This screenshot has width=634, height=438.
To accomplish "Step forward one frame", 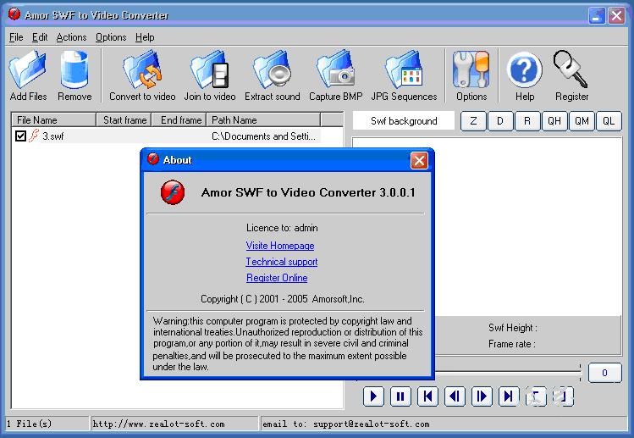I will 482,396.
